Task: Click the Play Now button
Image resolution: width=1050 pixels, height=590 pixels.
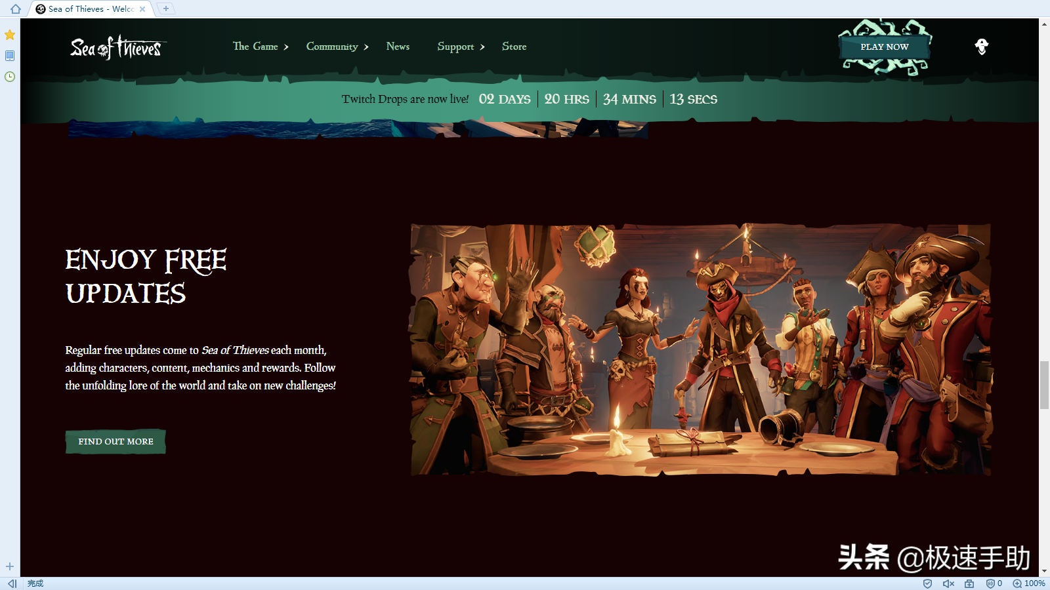Action: (885, 47)
